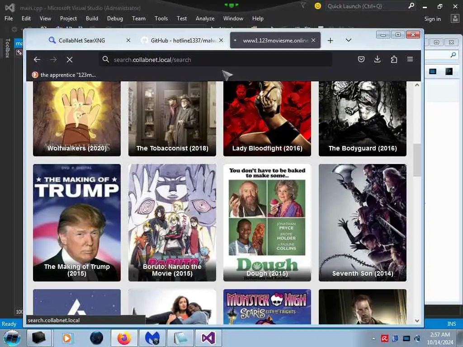Click the Windows Start orb
Viewport: 463px width, 347px height.
click(12, 338)
